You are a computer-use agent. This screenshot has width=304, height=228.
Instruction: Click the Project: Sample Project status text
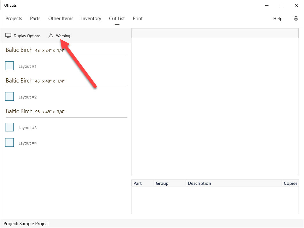pos(26,224)
